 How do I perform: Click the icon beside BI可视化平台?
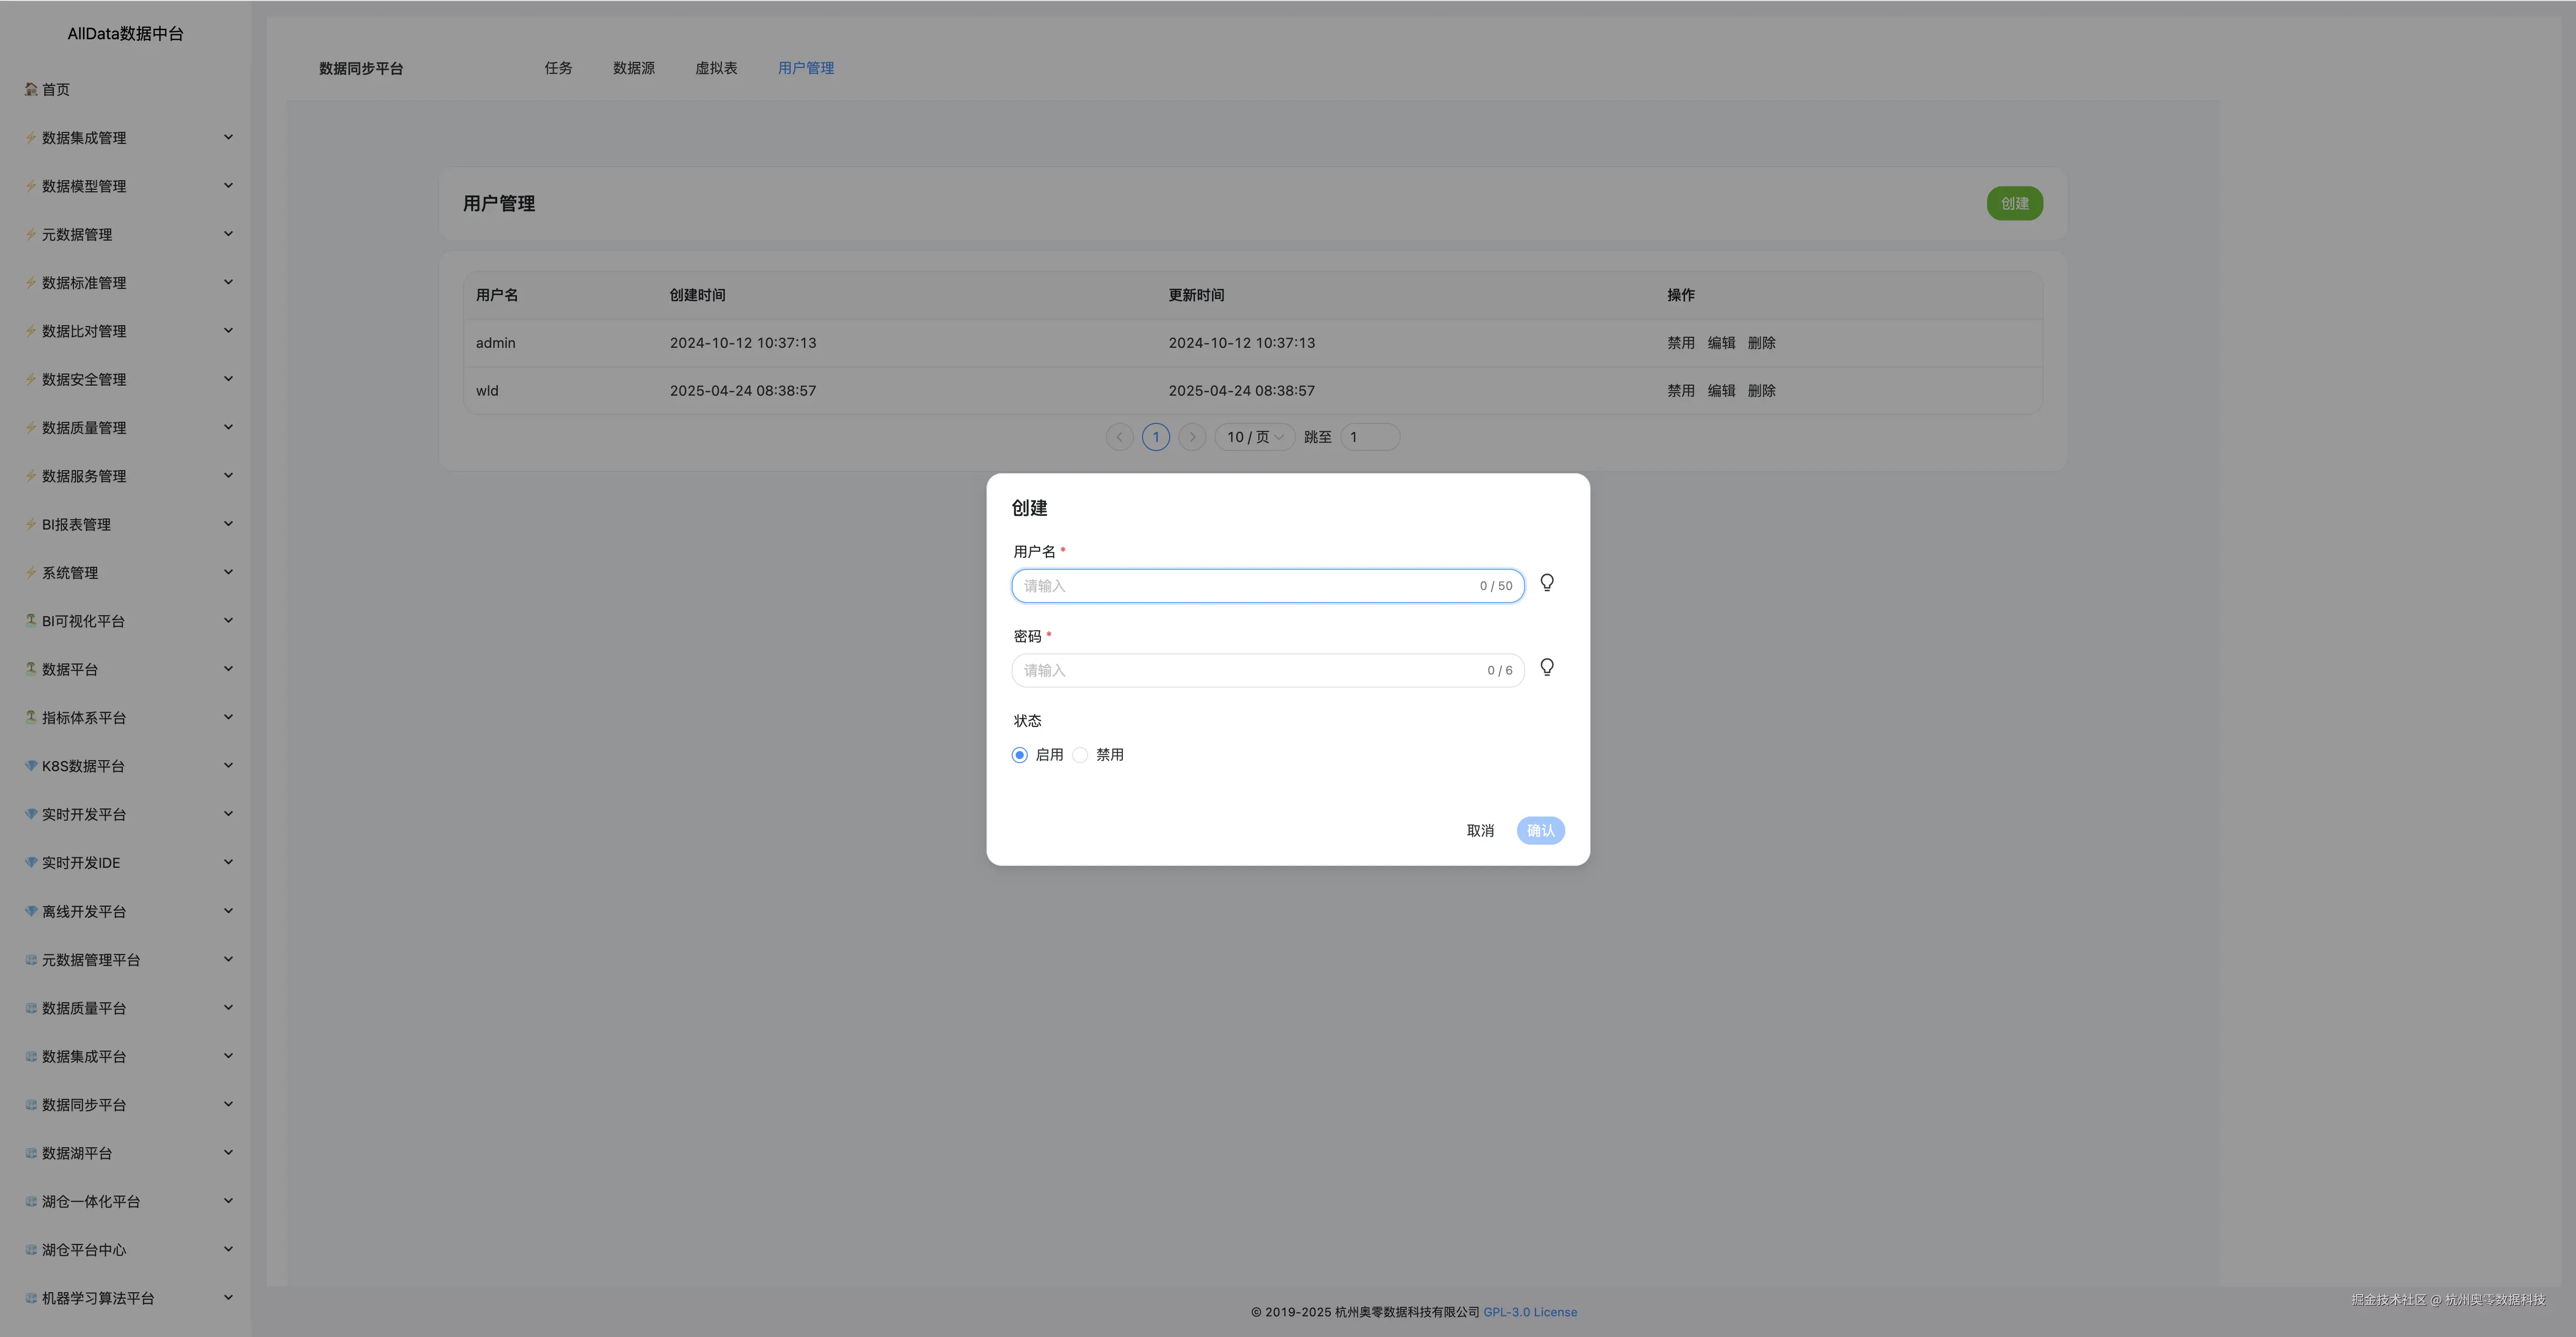click(31, 621)
